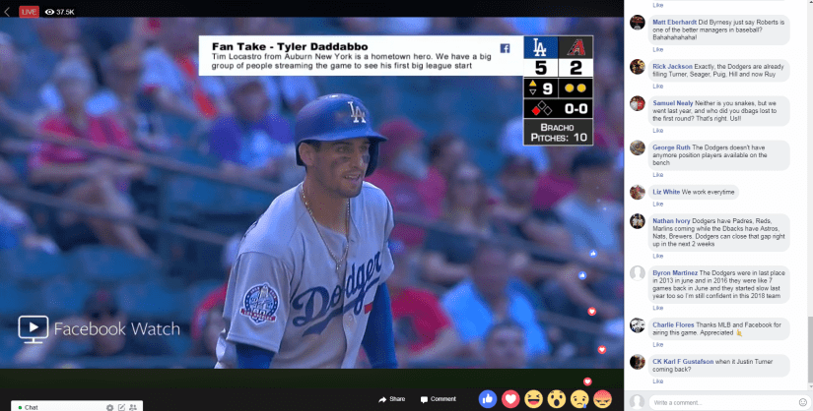Open CK Karl F Gustafson's profile
The width and height of the screenshot is (813, 411).
tap(683, 361)
